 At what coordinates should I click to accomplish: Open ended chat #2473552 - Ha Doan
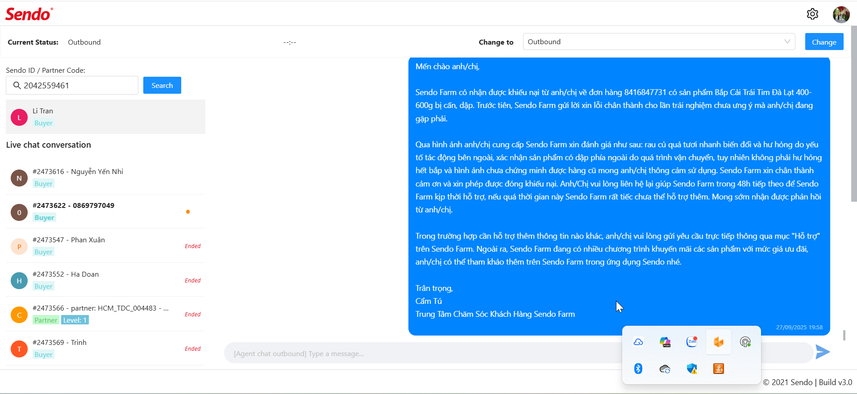pyautogui.click(x=105, y=280)
